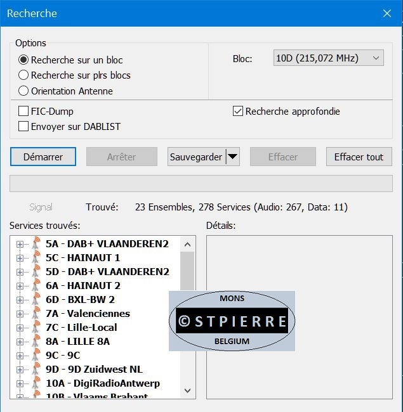Enable the FIC-Dump checkbox
This screenshot has width=403, height=412.
tap(23, 111)
